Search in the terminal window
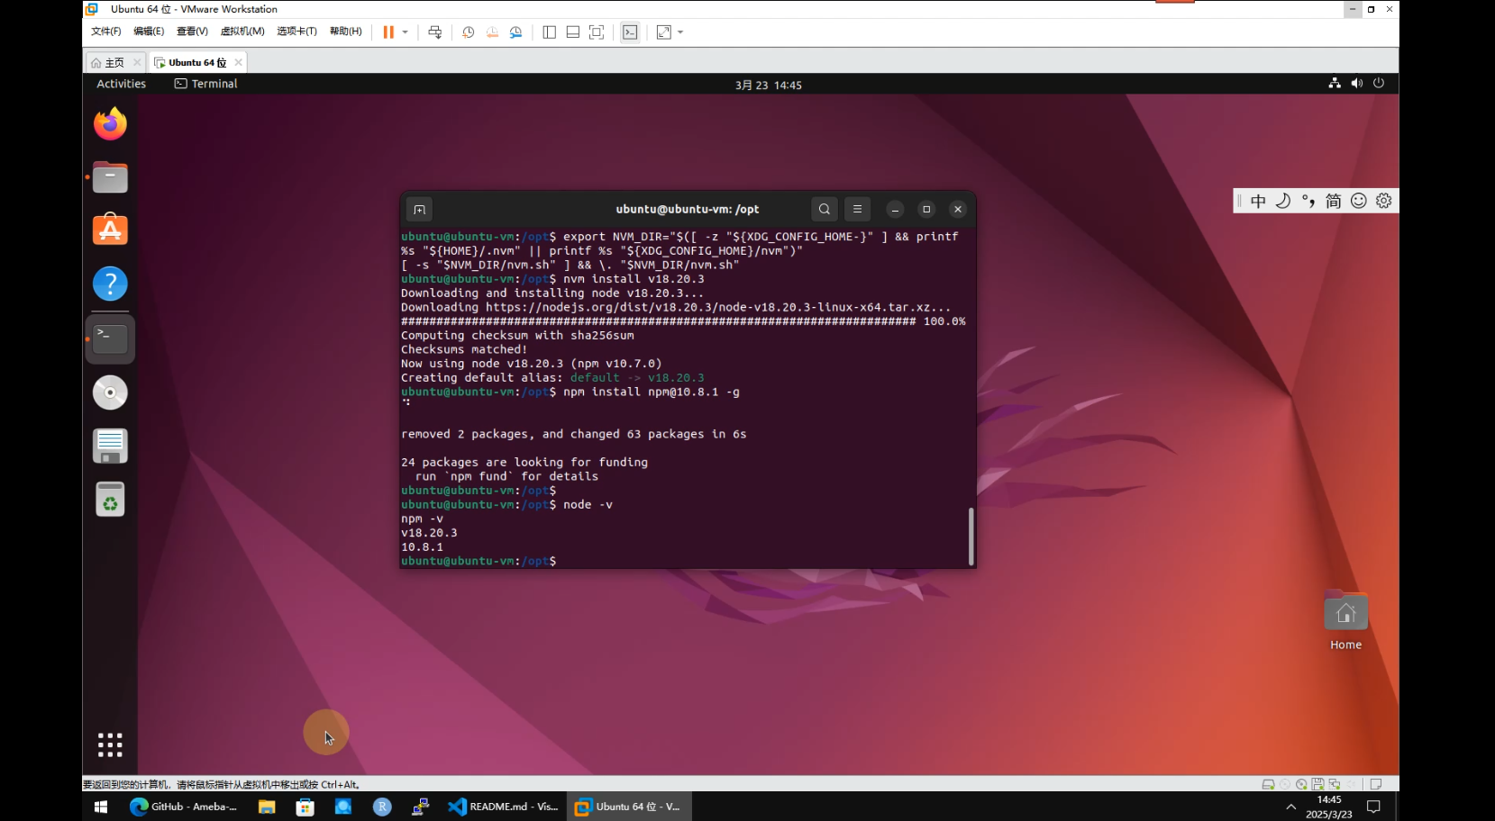 (x=825, y=209)
